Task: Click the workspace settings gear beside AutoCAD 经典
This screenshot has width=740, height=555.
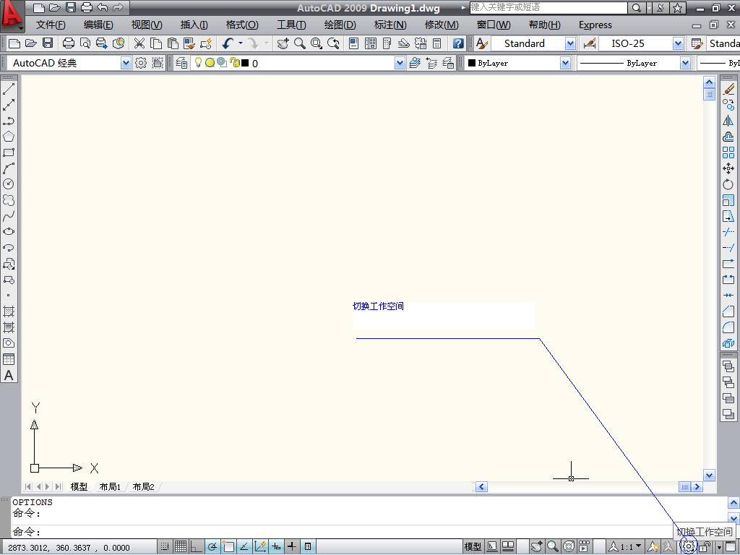Action: [141, 63]
